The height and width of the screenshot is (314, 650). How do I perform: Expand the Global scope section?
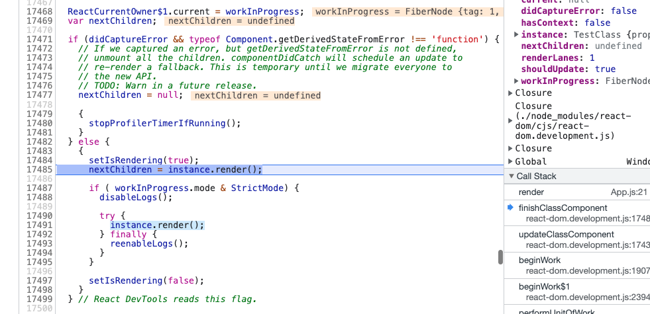pos(511,162)
